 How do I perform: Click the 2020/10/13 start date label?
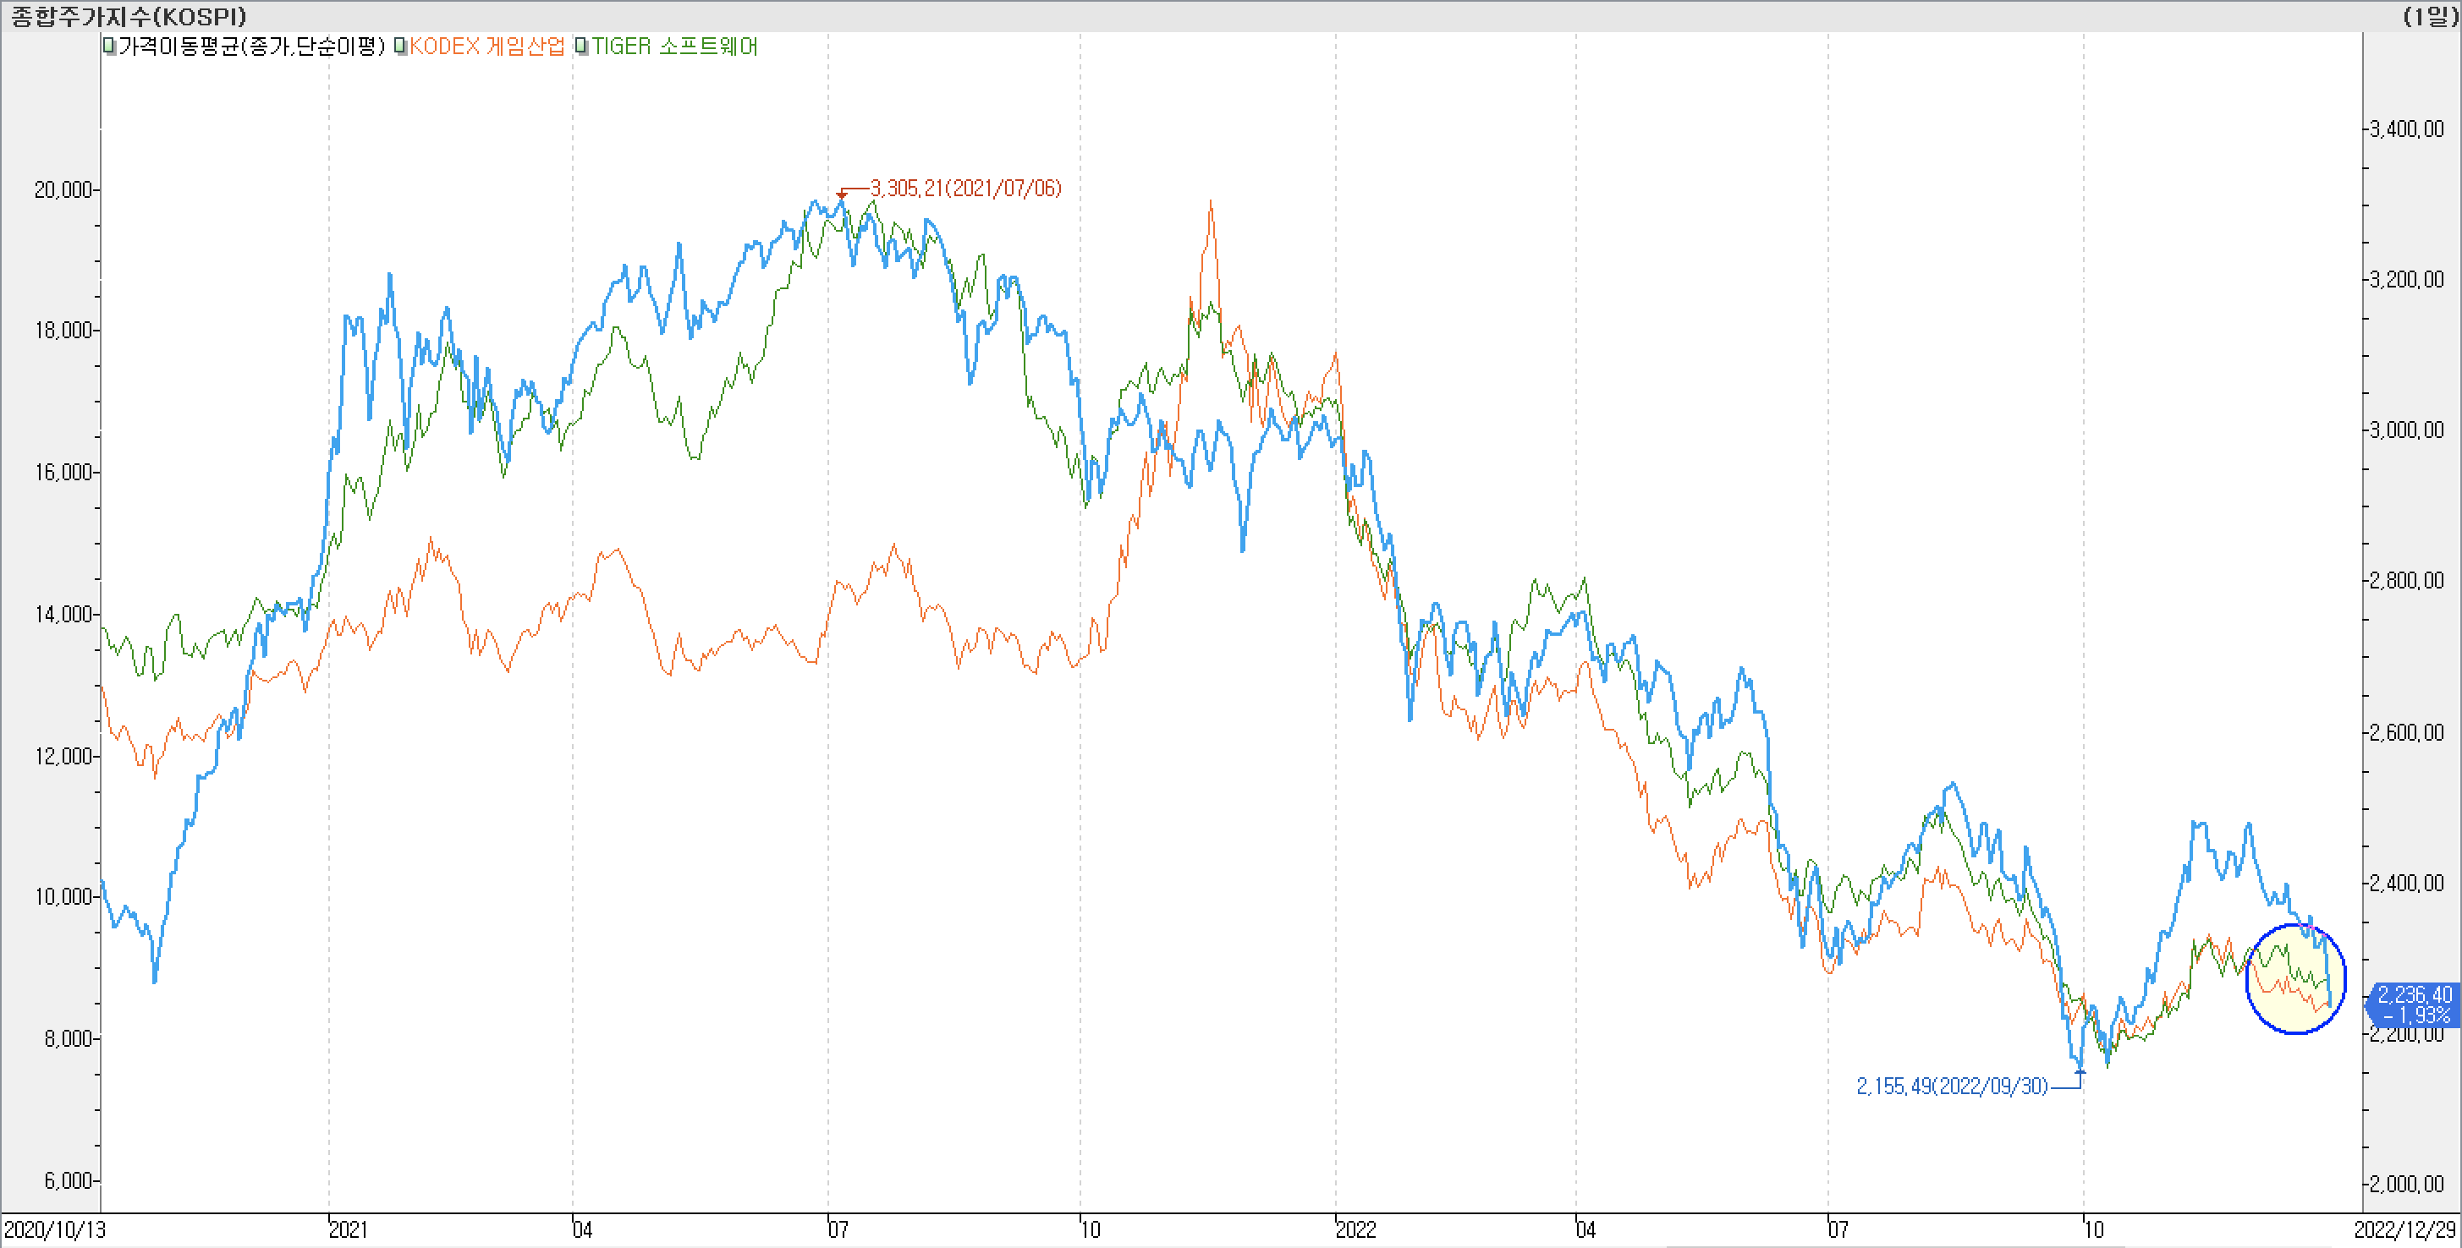[54, 1229]
